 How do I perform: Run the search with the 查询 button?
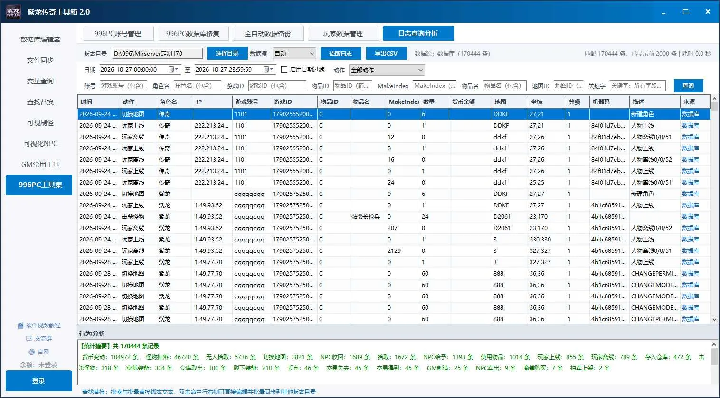(x=688, y=86)
